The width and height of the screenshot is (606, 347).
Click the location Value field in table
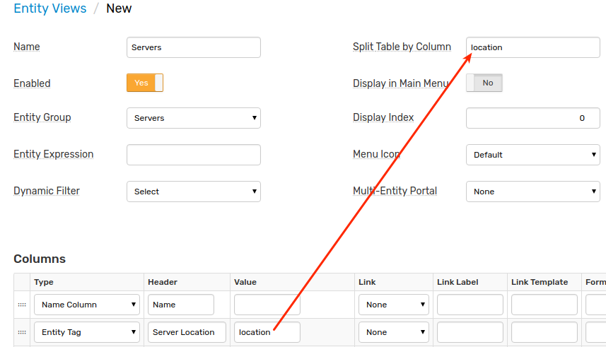coord(267,332)
